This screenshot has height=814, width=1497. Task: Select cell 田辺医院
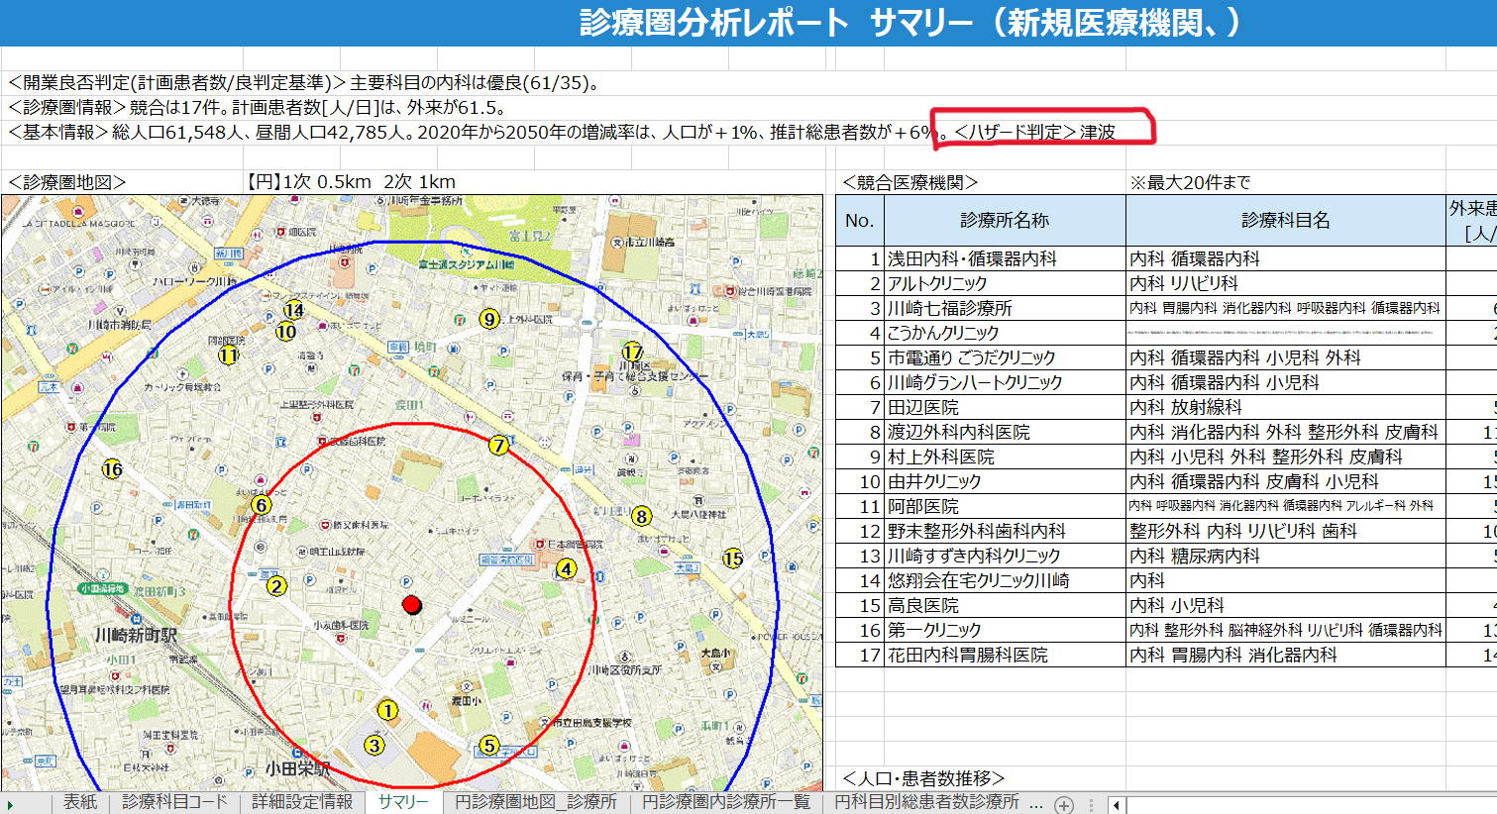click(x=1005, y=407)
